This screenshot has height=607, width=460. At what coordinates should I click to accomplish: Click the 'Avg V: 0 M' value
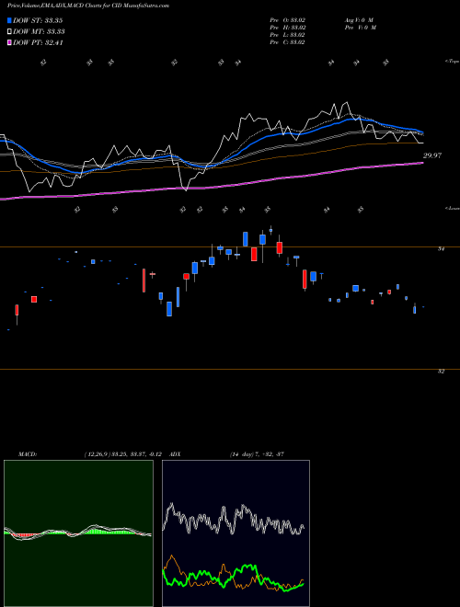(x=360, y=20)
